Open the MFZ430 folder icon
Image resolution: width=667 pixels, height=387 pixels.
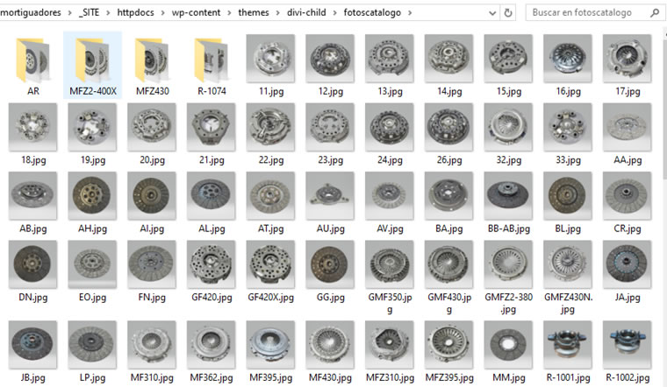(x=153, y=60)
